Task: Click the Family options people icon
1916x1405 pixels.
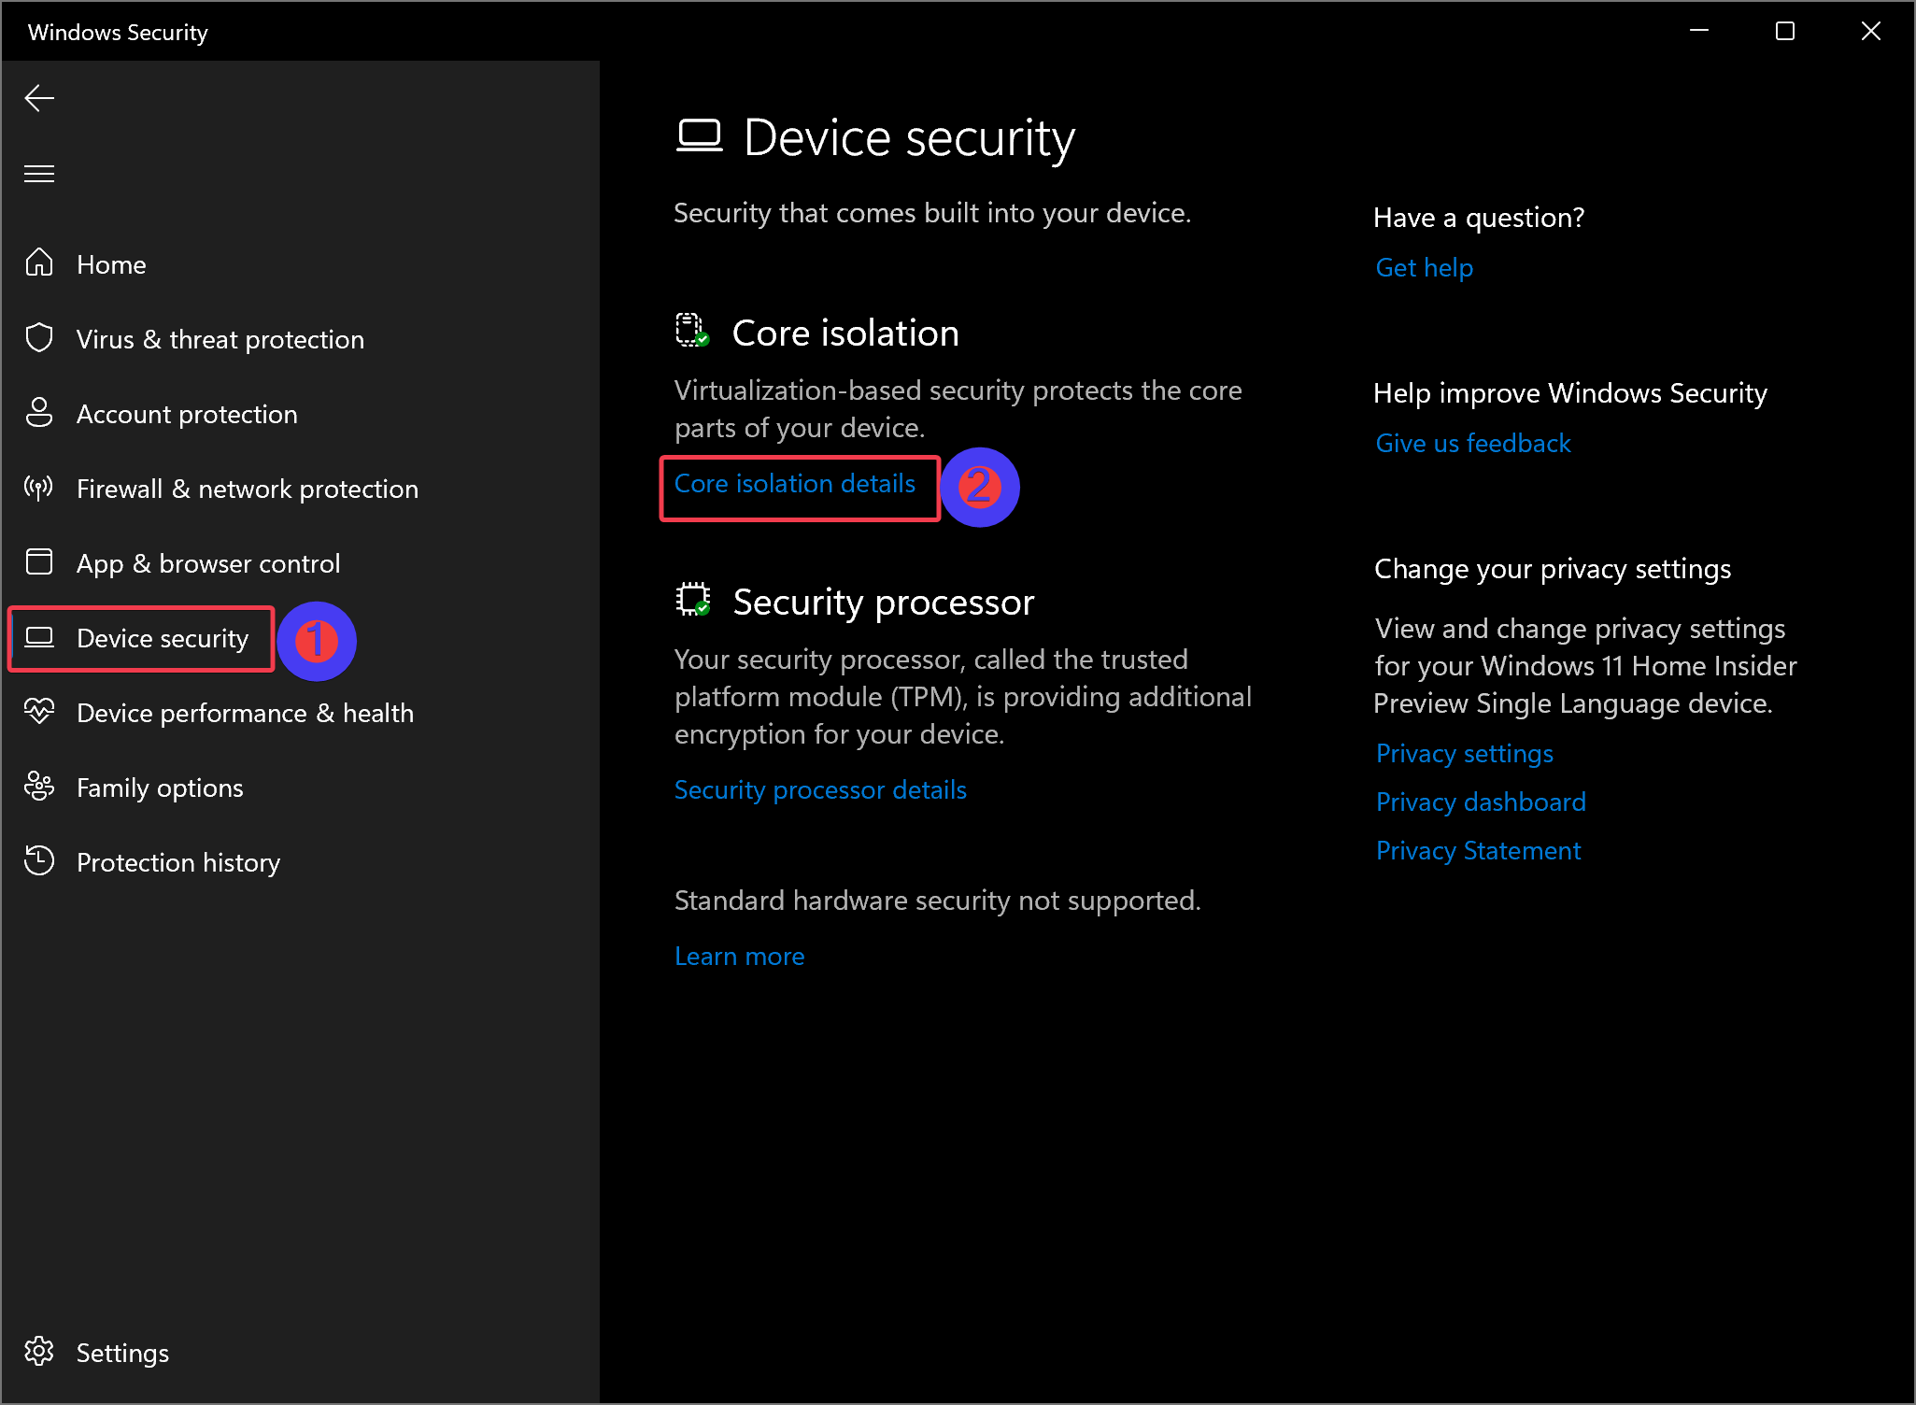Action: coord(39,786)
